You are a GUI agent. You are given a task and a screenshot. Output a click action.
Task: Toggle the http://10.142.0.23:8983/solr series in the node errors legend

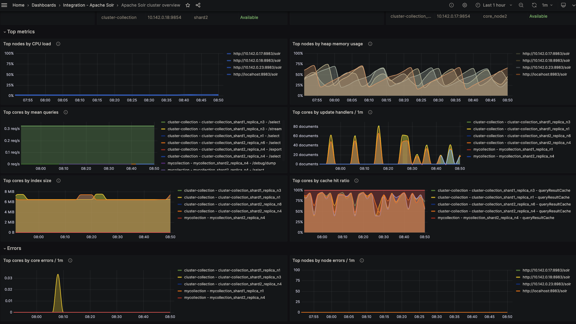pos(546,284)
